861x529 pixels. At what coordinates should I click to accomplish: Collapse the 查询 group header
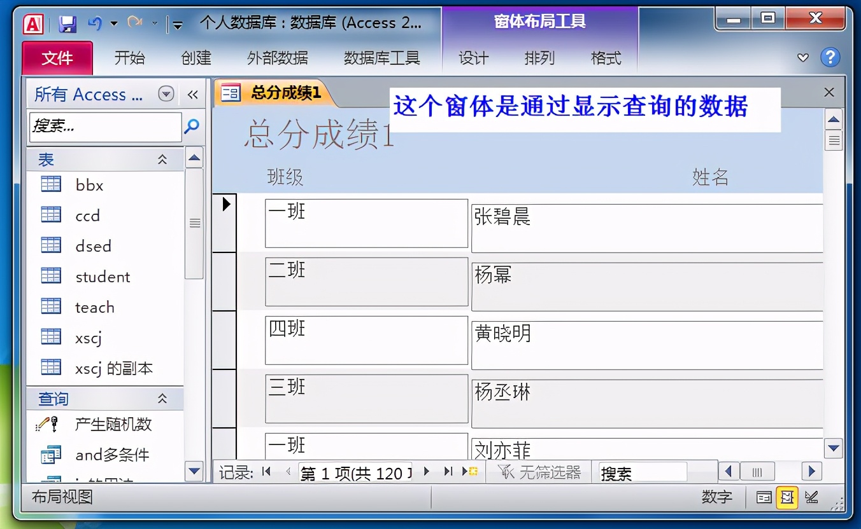(x=162, y=399)
